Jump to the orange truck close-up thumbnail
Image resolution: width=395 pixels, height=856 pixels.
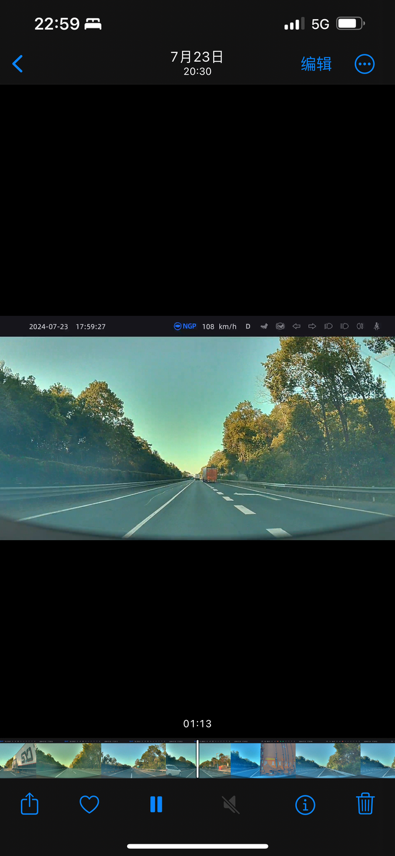click(x=278, y=759)
